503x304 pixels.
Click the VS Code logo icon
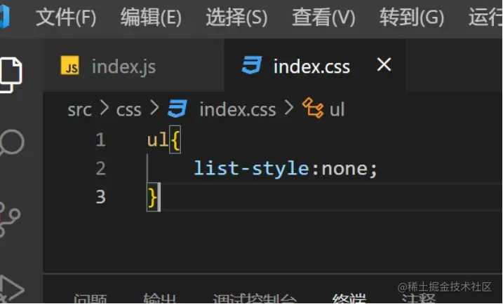(5, 17)
